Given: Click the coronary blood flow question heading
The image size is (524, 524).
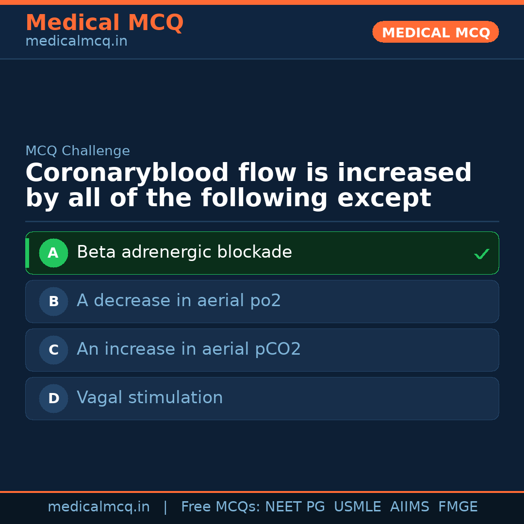Looking at the screenshot, I should (x=248, y=185).
